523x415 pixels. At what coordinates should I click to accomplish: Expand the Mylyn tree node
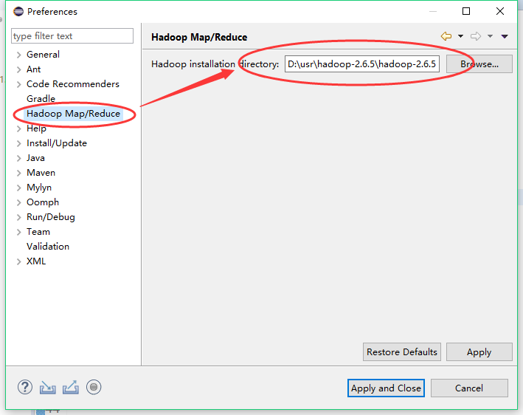(x=19, y=188)
